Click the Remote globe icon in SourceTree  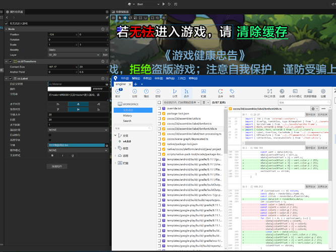point(282,91)
